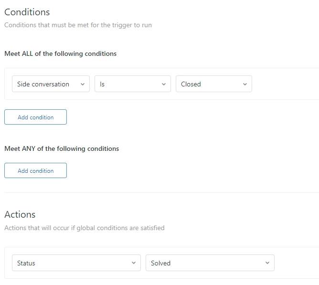
Task: Click the Conditions section heading
Action: pos(27,12)
